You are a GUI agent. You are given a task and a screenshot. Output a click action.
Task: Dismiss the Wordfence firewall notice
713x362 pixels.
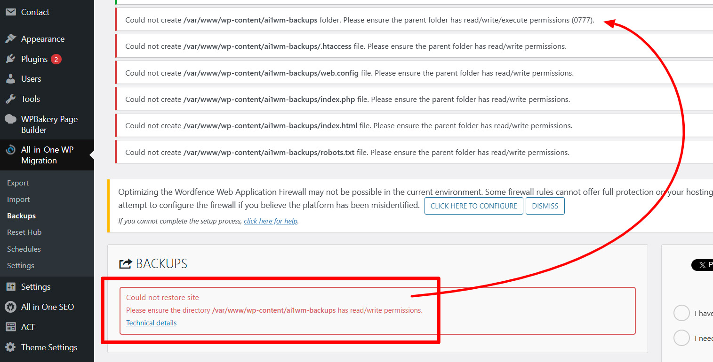545,206
